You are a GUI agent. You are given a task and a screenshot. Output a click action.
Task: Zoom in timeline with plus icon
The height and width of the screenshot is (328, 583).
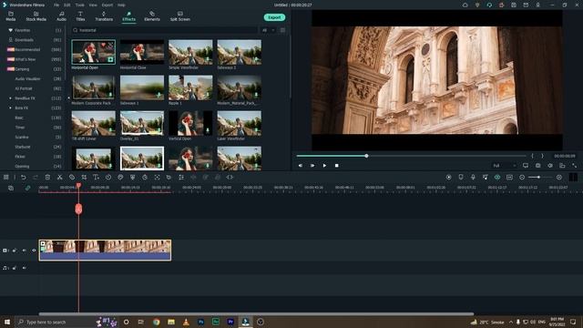coord(558,178)
